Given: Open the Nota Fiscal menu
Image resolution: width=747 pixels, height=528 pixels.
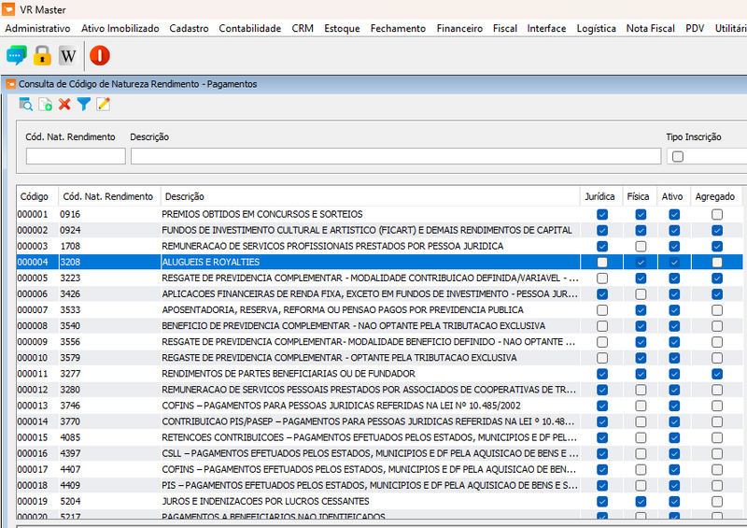Looking at the screenshot, I should point(650,28).
